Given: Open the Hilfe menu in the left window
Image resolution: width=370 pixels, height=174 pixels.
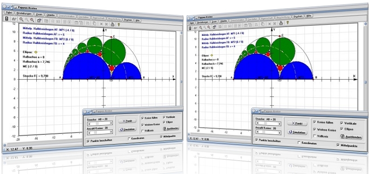Looking at the screenshot, I should pyautogui.click(x=138, y=20).
